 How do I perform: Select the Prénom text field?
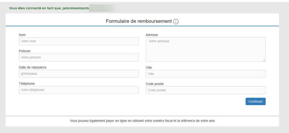click(79, 57)
